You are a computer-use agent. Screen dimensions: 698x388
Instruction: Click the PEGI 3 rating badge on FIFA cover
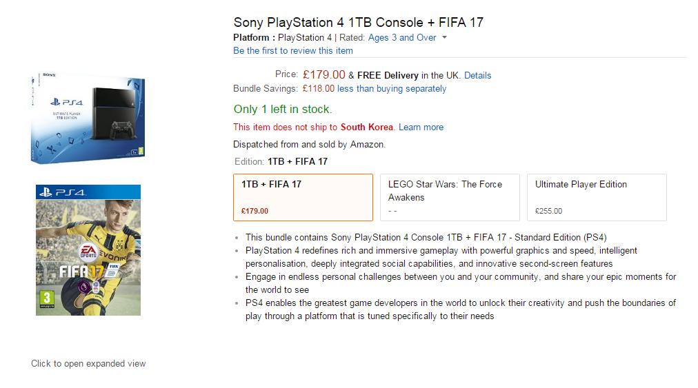pyautogui.click(x=46, y=297)
